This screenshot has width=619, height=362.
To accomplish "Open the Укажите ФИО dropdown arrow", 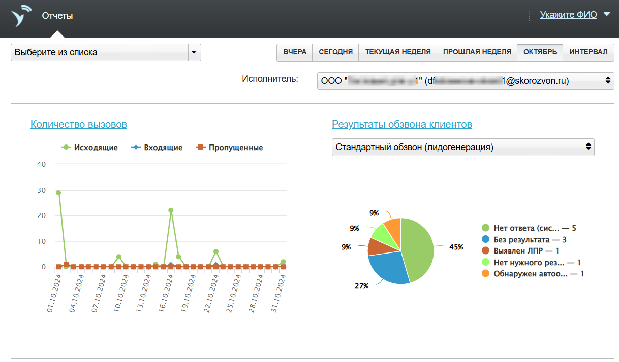I will tap(606, 15).
